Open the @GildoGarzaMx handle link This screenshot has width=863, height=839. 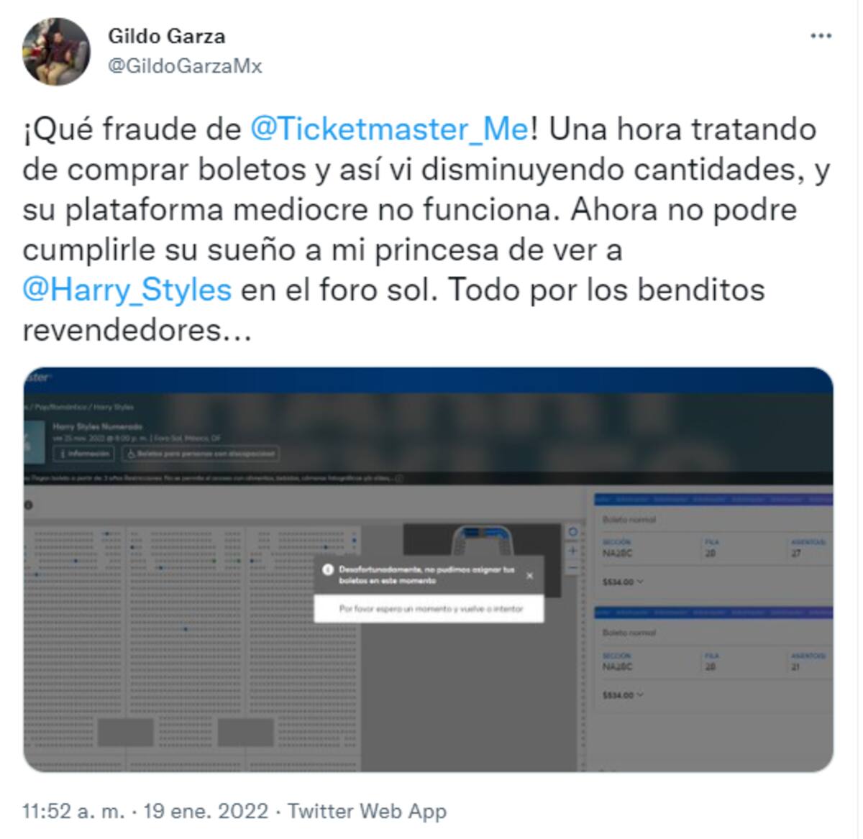pyautogui.click(x=185, y=66)
